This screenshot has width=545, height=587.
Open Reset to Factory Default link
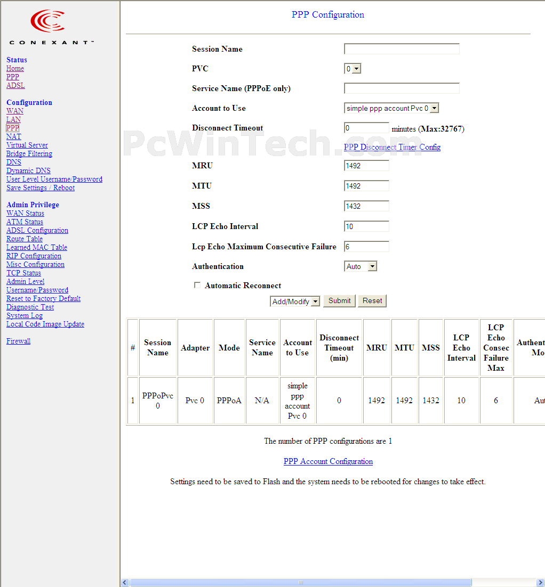tap(44, 298)
